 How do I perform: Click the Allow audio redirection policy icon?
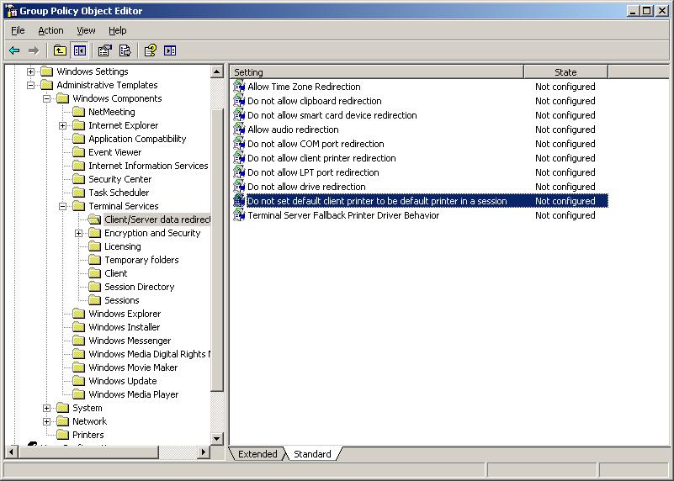239,129
